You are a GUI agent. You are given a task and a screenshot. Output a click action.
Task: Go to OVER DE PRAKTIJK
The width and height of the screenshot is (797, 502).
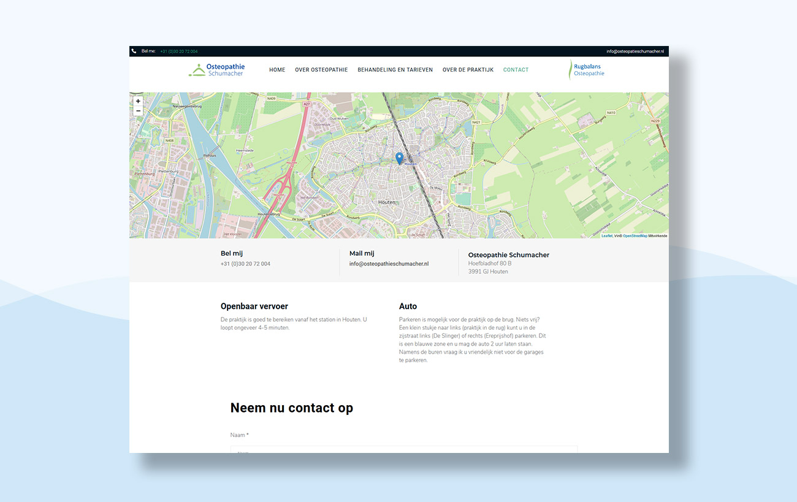(468, 69)
